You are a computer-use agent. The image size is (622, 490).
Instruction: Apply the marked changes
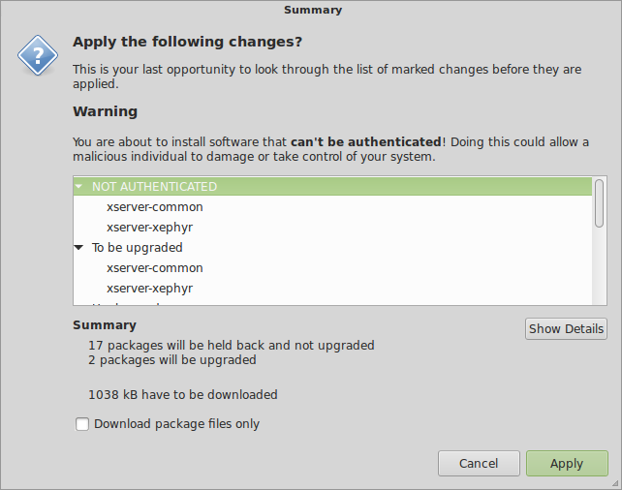pos(567,463)
